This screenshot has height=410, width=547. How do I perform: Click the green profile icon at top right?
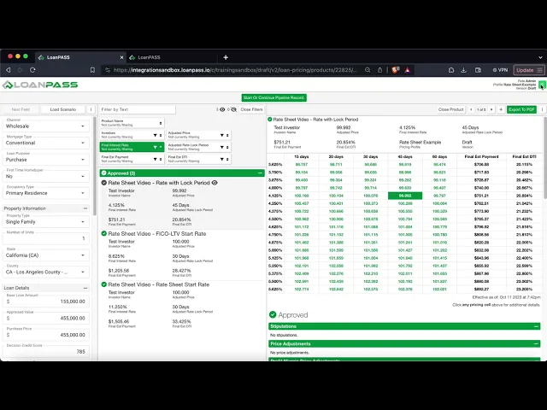[542, 85]
